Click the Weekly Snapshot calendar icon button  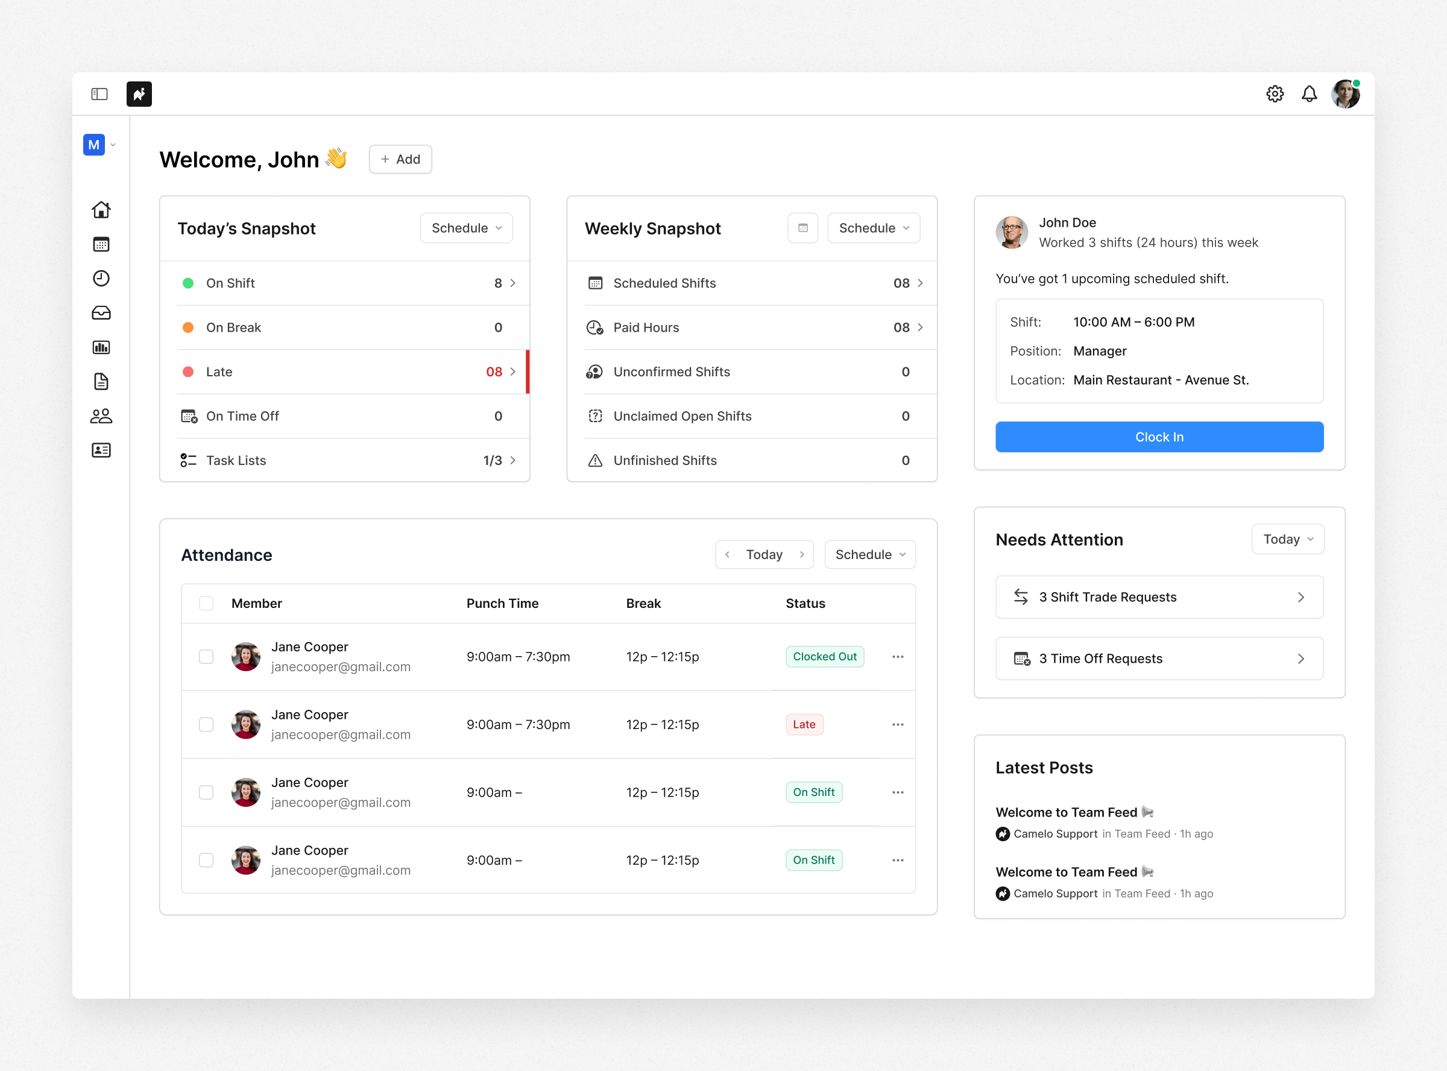[x=803, y=228]
